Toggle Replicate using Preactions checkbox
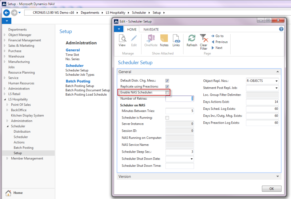291x199 pixels. tap(167, 87)
